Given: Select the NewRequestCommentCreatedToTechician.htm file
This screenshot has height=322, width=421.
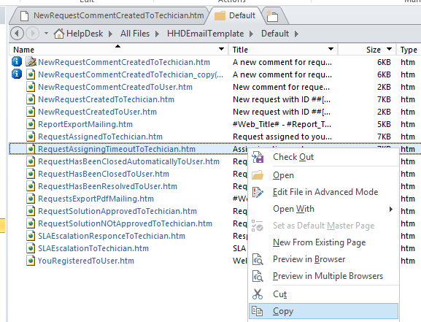Looking at the screenshot, I should point(124,62).
